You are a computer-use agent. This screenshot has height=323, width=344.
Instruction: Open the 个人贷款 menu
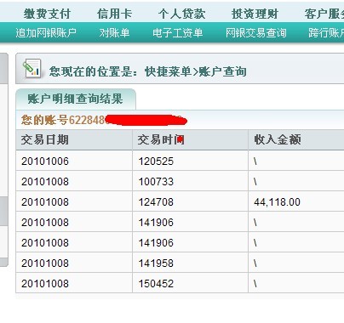182,14
